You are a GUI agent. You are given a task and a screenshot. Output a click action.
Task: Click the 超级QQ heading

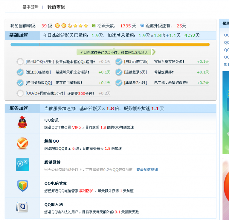(52, 141)
